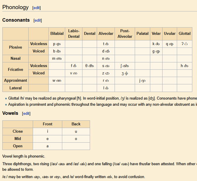Click the 's ‹s›' fricative cell
The image size is (197, 181).
106,66
